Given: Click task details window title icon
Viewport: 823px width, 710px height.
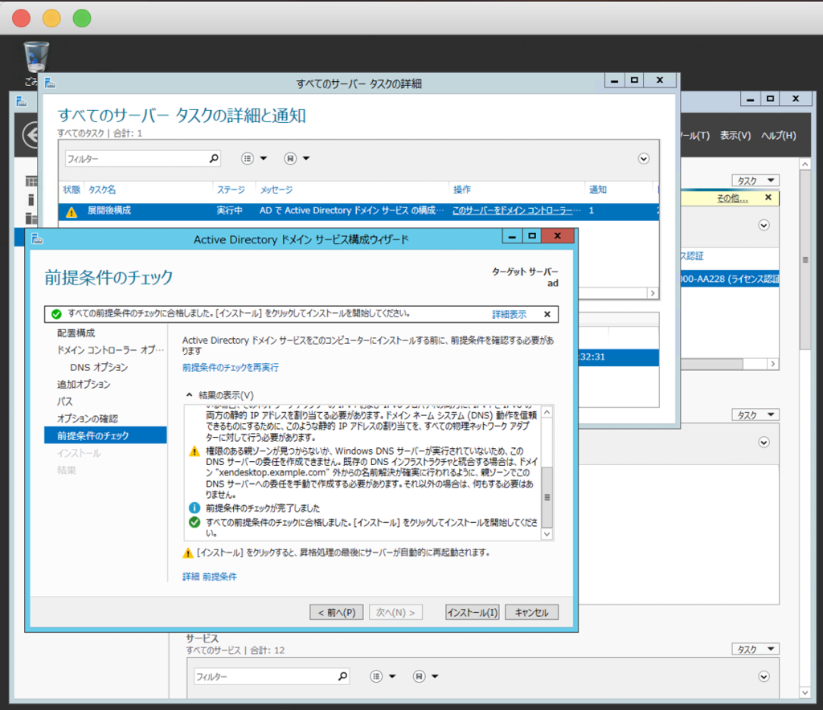Looking at the screenshot, I should point(51,83).
